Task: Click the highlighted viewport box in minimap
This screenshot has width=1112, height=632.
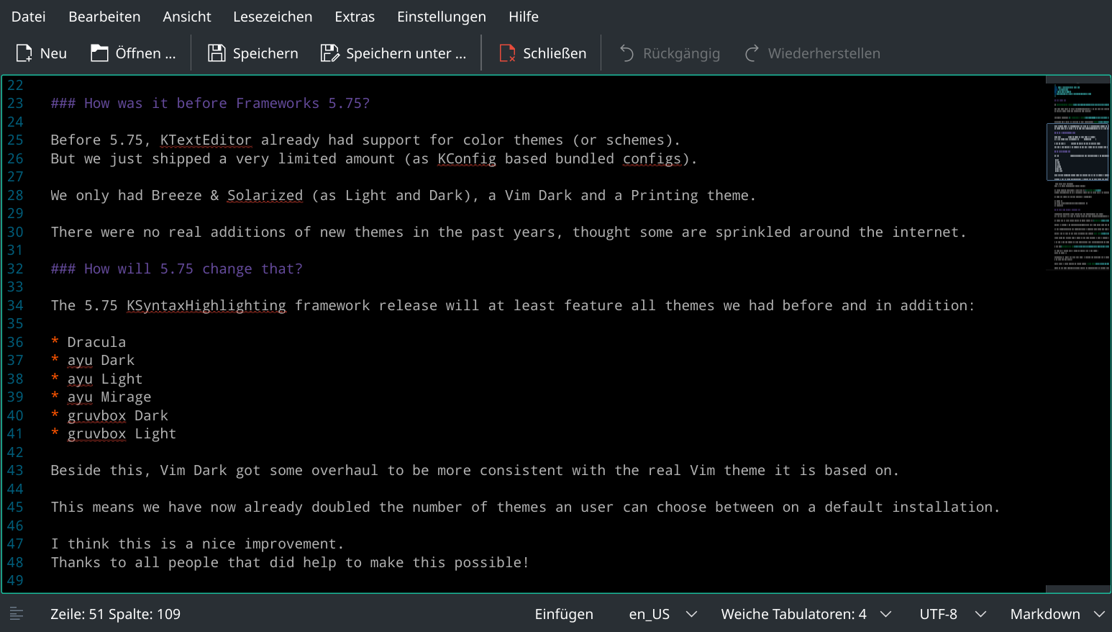Action: pyautogui.click(x=1077, y=151)
